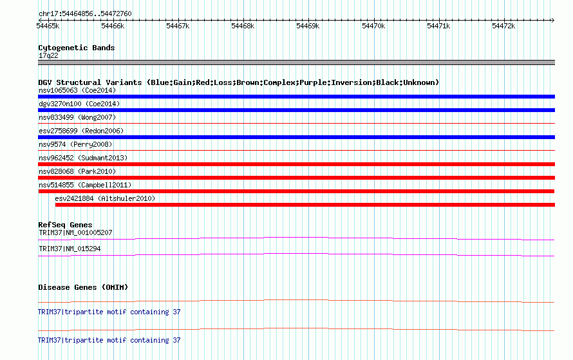This screenshot has height=360, width=573.
Task: Click the left arrowhead of the ruler
Action: [40, 20]
